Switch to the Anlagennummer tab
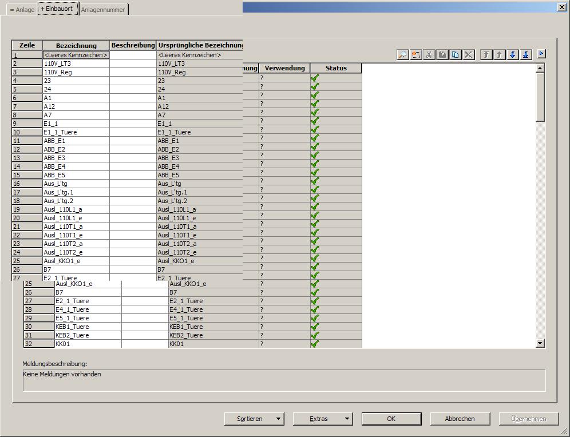Image resolution: width=570 pixels, height=437 pixels. point(103,10)
